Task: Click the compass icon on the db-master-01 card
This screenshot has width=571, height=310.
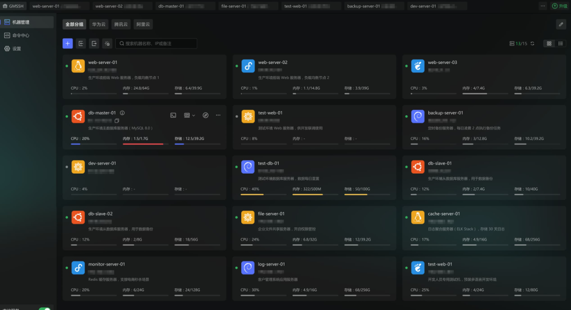Action: coord(205,115)
